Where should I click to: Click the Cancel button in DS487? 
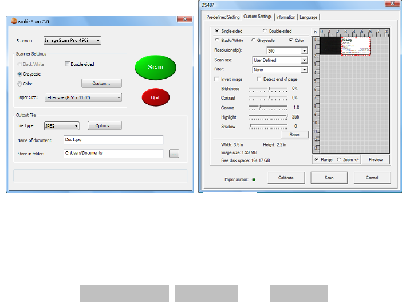point(372,178)
